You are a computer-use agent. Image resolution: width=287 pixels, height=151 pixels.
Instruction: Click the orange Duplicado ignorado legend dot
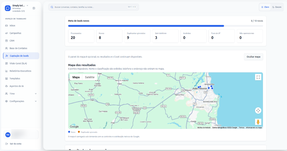pyautogui.click(x=79, y=132)
